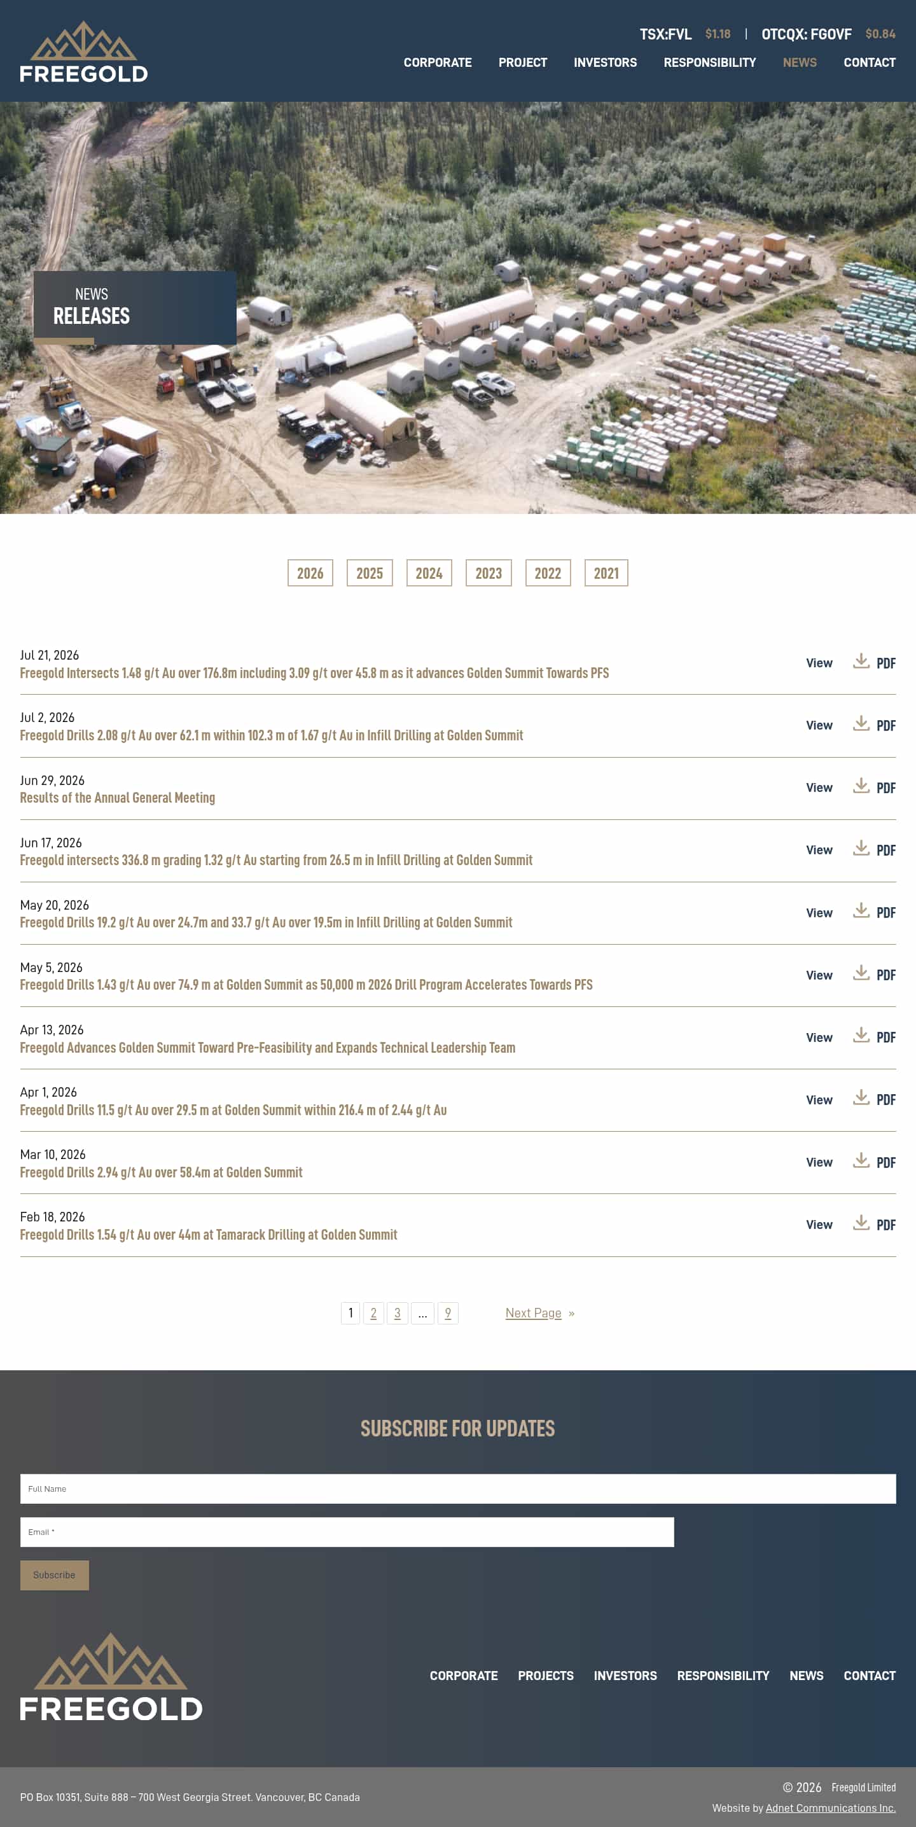
Task: Click the Freegold logo in the footer
Action: click(111, 1677)
